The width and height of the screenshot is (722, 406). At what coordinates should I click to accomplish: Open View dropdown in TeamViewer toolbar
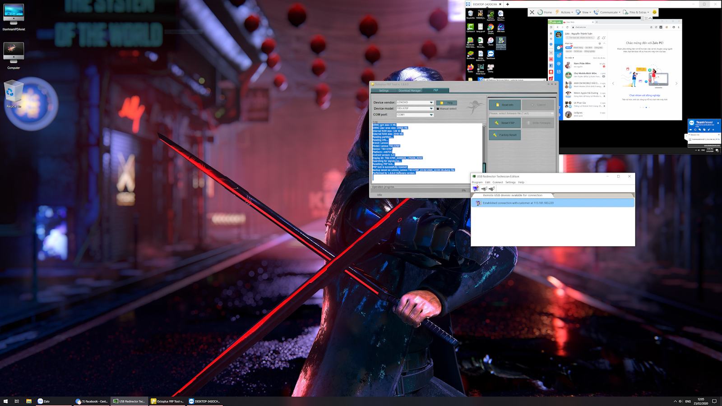tap(583, 12)
